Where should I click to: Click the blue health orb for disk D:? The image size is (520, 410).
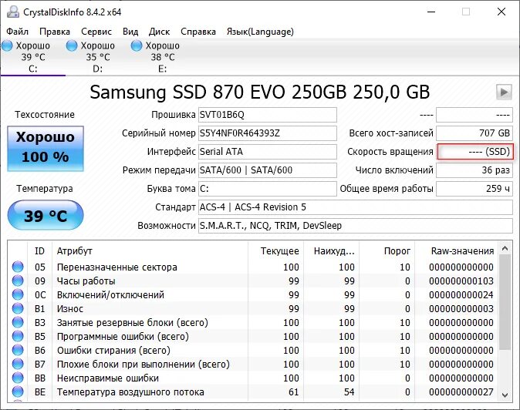coord(72,45)
